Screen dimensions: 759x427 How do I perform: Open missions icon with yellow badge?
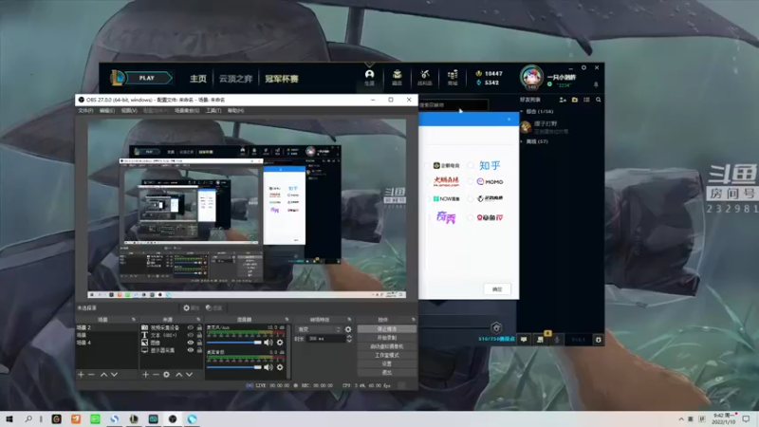click(540, 339)
